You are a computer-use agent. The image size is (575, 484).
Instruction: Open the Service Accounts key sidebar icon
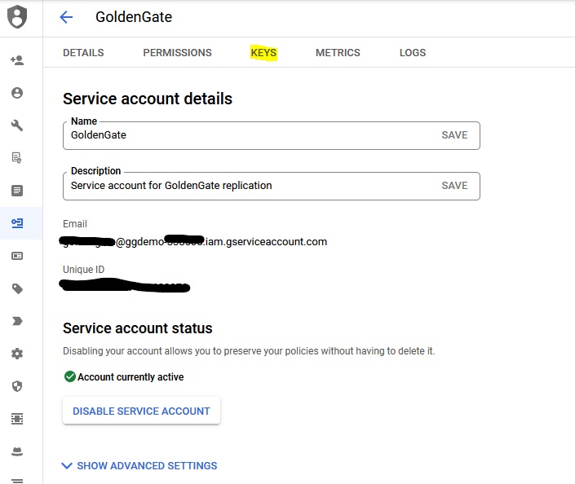[x=17, y=223]
